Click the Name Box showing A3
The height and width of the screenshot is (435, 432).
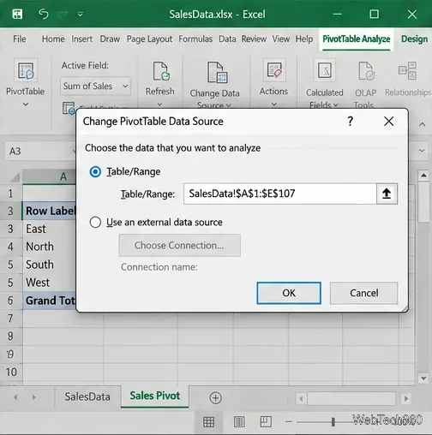point(40,152)
